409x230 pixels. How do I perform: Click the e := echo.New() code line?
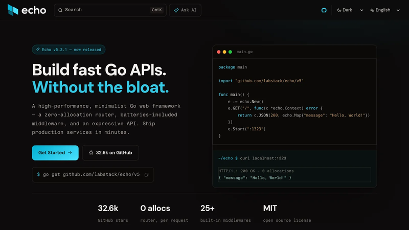245,101
